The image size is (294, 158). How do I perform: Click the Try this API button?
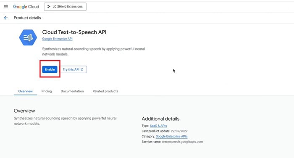(73, 69)
